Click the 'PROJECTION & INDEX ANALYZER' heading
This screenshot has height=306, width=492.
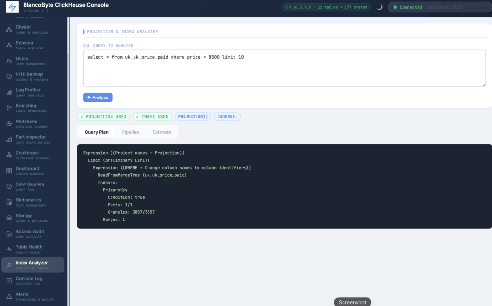123,32
